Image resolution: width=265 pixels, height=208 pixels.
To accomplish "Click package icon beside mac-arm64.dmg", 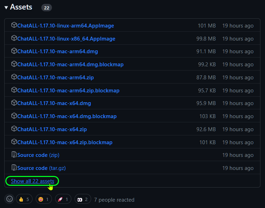I will click(x=14, y=51).
